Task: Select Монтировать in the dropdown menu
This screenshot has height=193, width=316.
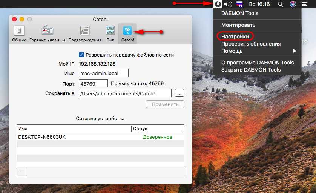Action: [238, 25]
